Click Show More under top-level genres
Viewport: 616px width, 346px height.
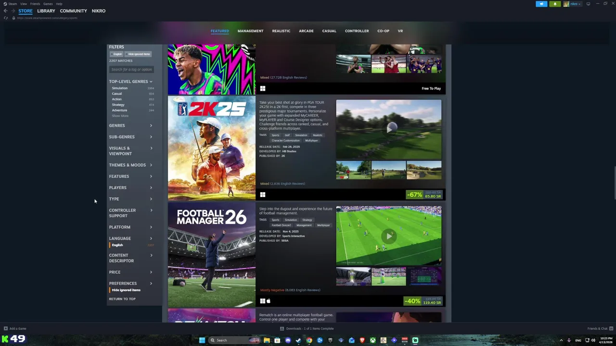(x=120, y=116)
